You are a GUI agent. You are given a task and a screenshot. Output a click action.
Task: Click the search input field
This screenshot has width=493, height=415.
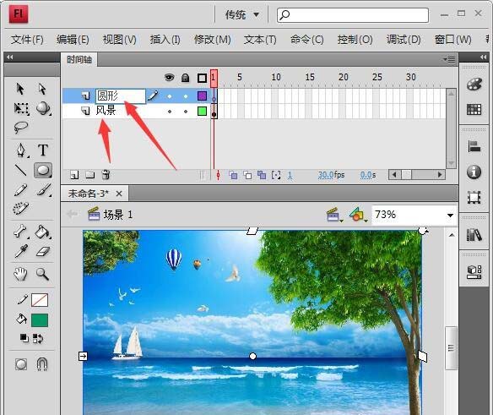(353, 15)
